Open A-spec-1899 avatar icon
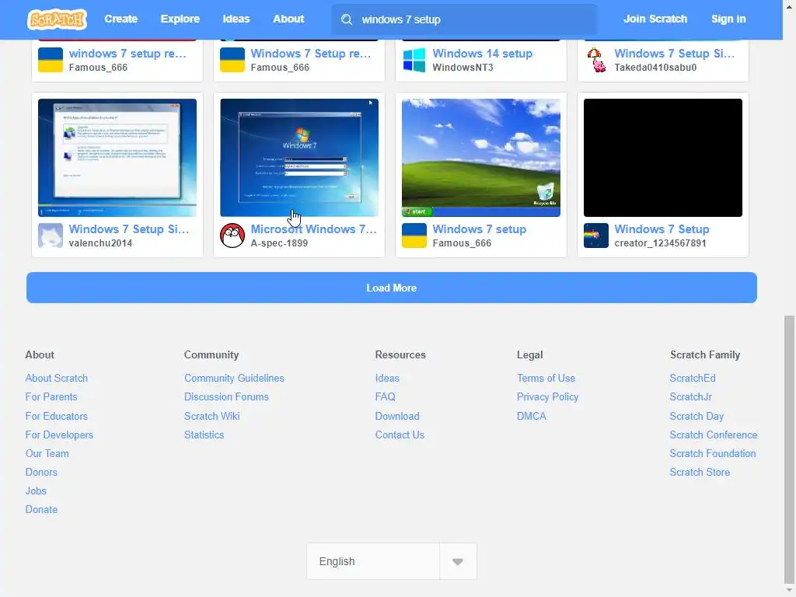Viewport: 796px width, 597px height. point(232,236)
